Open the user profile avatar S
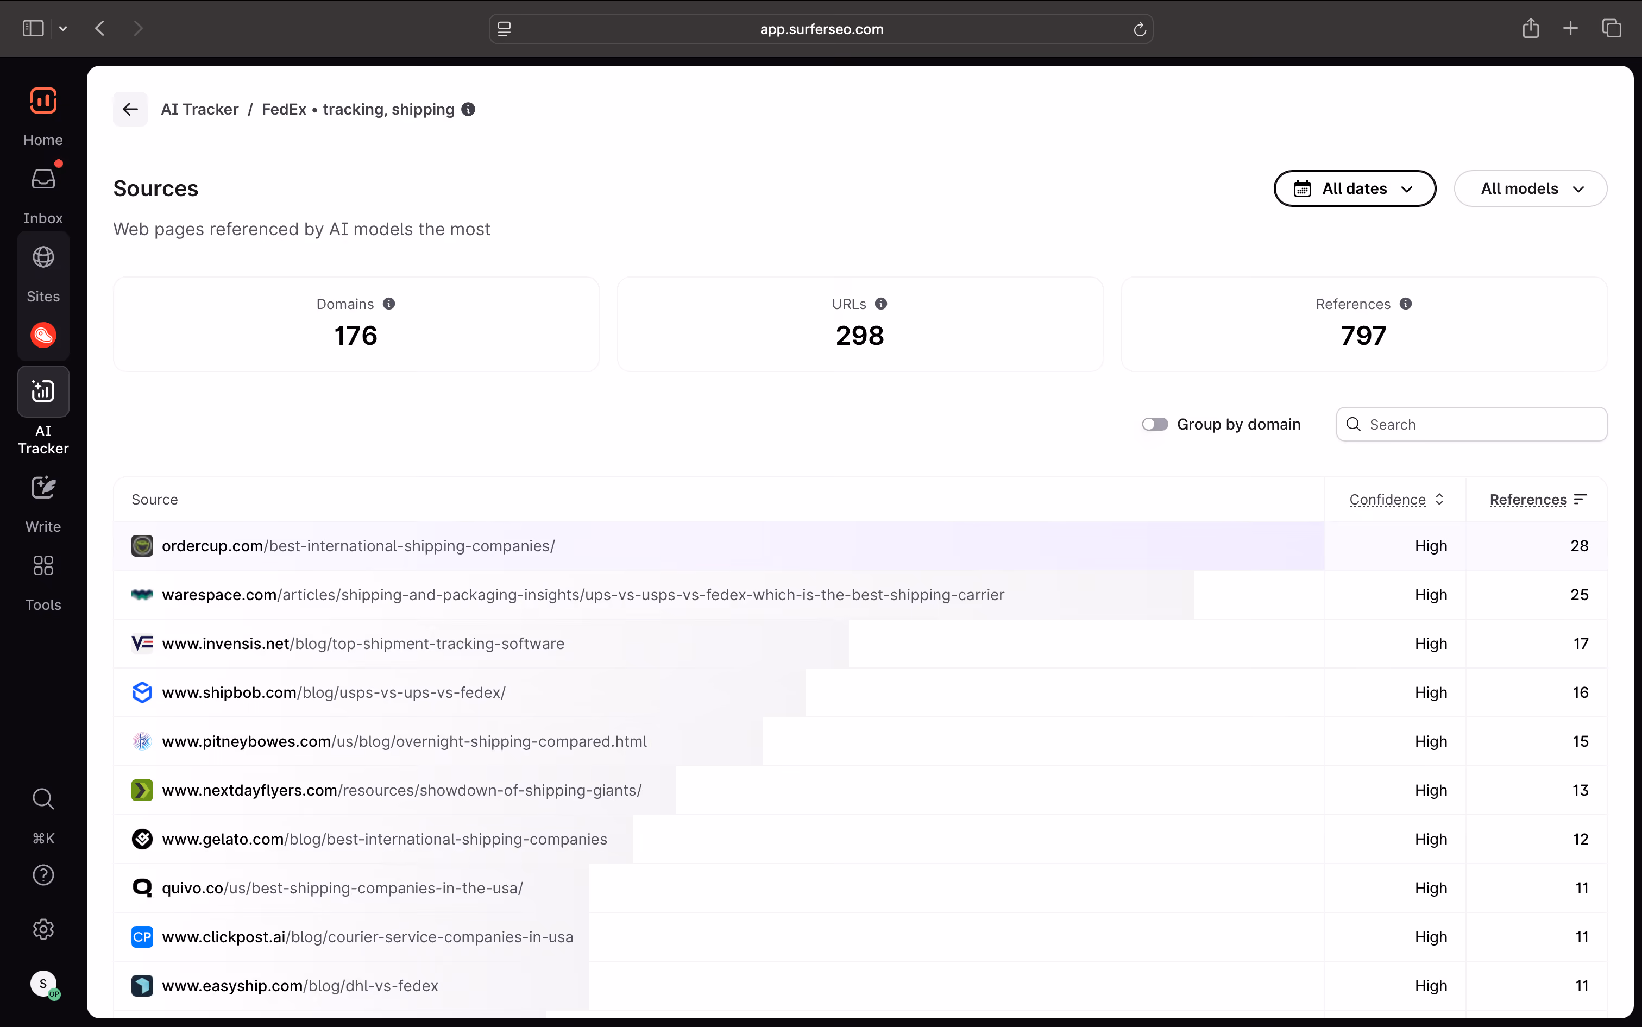 [x=43, y=984]
